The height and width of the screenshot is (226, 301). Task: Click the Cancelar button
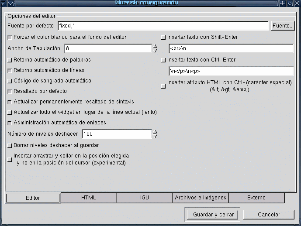pyautogui.click(x=269, y=215)
